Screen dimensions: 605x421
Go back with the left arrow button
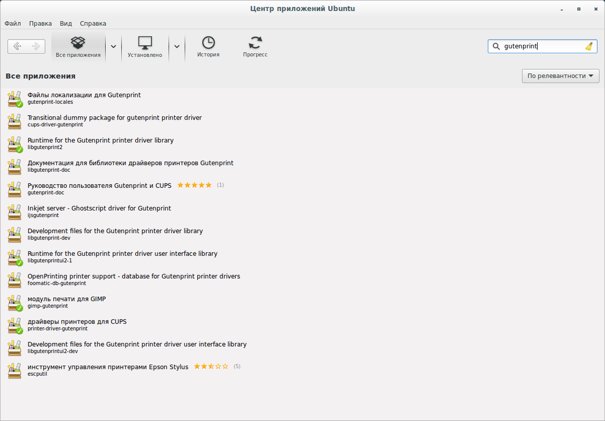tap(17, 47)
